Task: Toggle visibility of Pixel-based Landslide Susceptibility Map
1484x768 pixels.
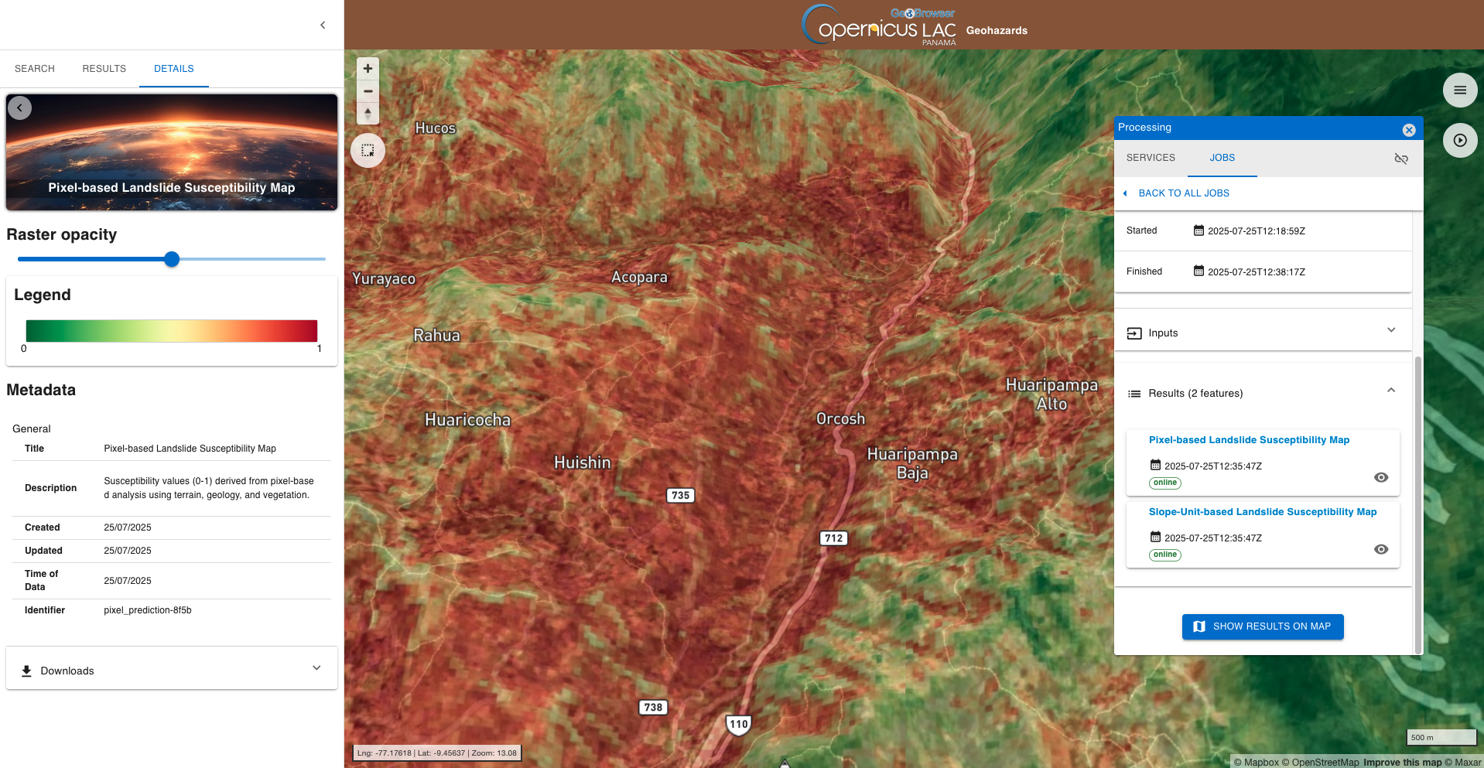Action: [x=1380, y=477]
